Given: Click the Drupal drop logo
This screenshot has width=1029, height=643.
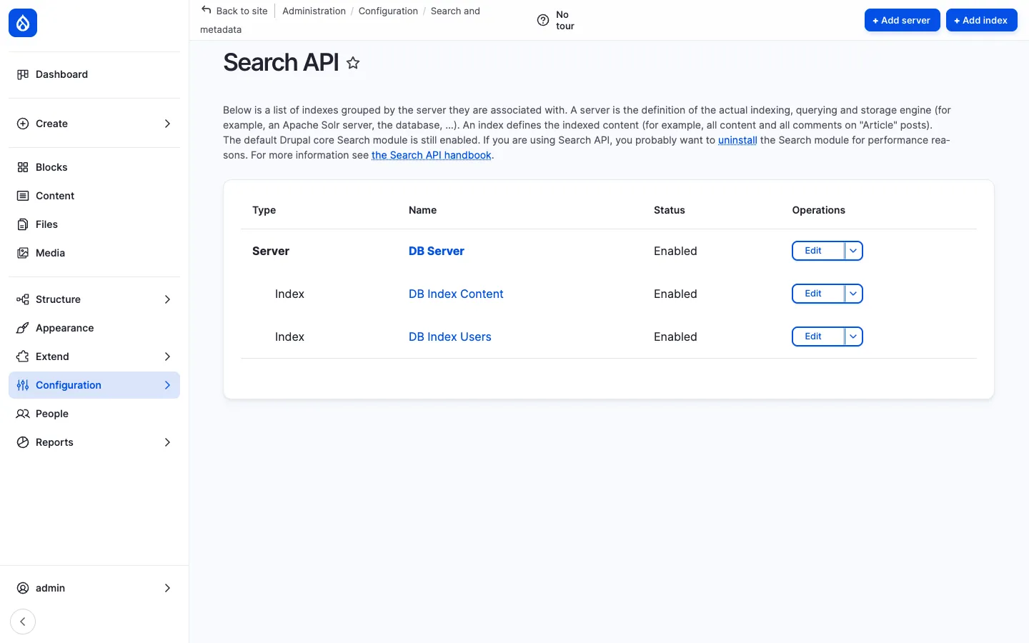Looking at the screenshot, I should 23,23.
